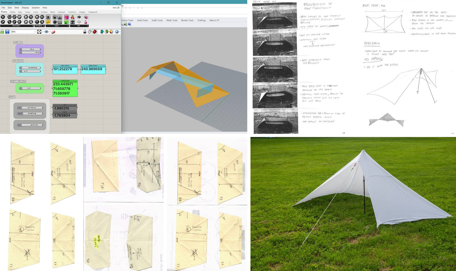Expand the Geometry panel plus button
Screen dimensions: 456x271
click(33, 26)
